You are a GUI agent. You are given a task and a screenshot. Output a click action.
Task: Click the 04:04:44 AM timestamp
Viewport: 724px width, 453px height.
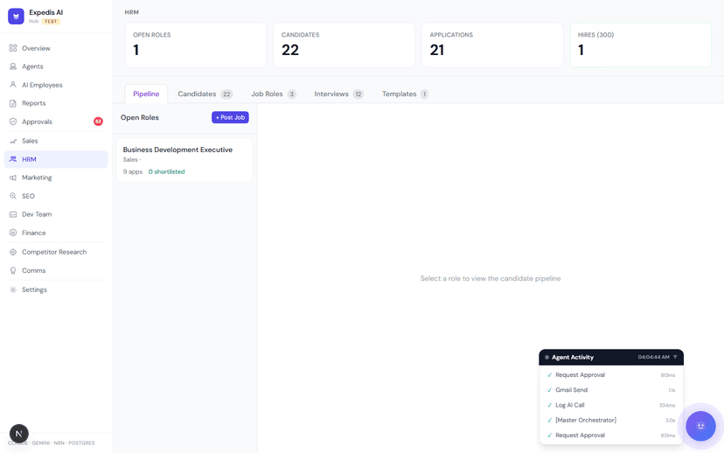(653, 357)
